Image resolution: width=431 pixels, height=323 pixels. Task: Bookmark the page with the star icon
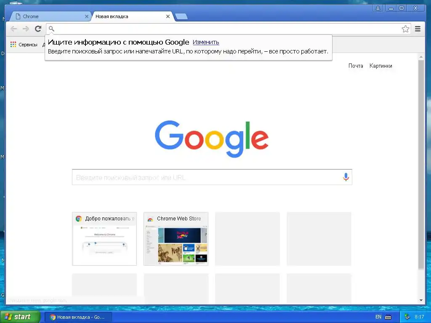[x=405, y=29]
